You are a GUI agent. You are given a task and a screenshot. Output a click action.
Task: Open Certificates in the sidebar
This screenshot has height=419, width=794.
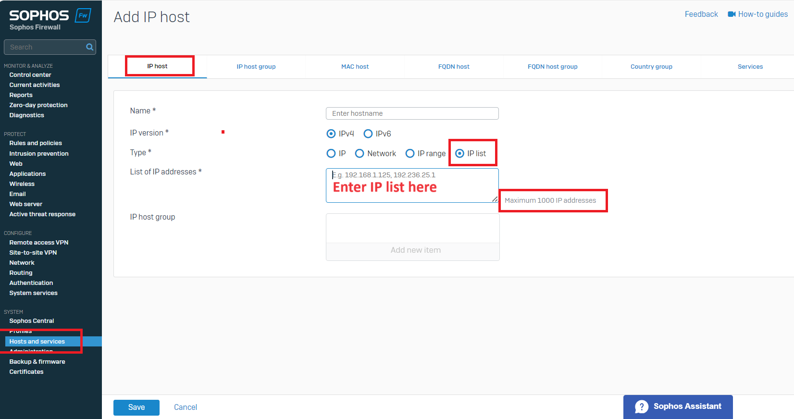click(x=26, y=372)
